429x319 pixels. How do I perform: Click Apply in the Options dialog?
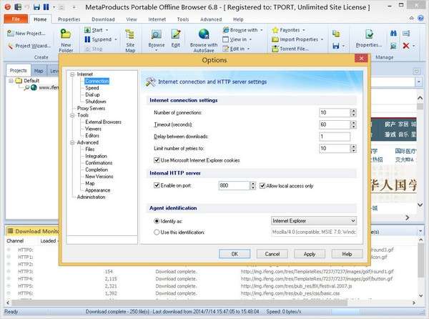pyautogui.click(x=310, y=254)
